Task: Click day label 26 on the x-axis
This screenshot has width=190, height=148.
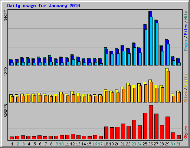Action: pyautogui.click(x=150, y=144)
